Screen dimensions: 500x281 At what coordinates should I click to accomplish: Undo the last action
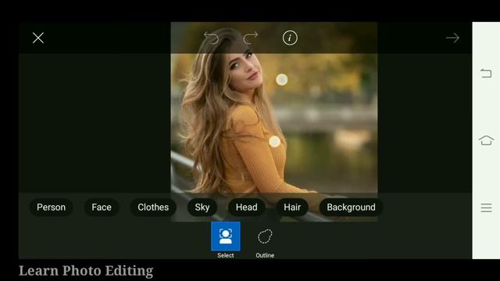pos(211,38)
